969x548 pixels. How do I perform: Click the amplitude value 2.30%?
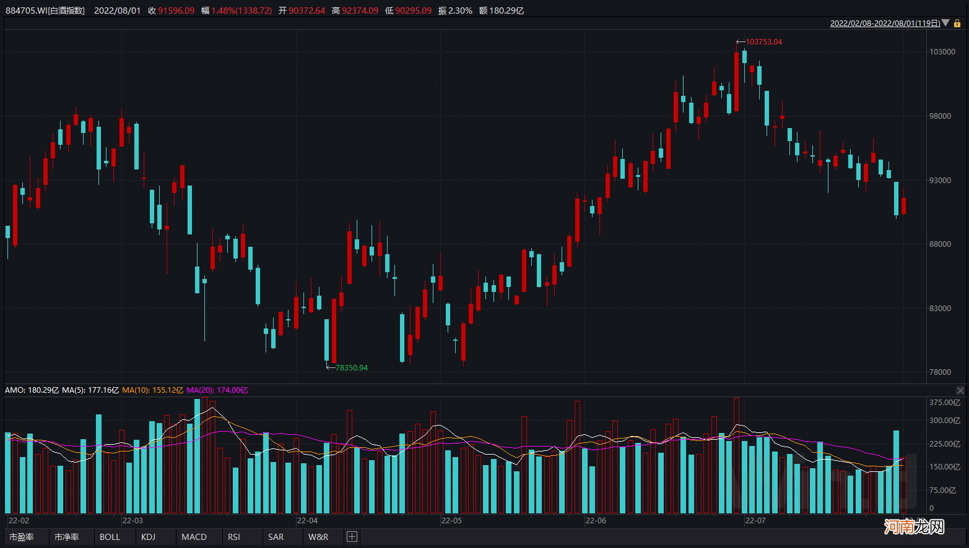pos(460,11)
